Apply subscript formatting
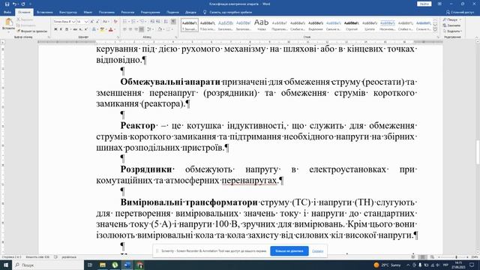The height and width of the screenshot is (270, 480). pos(80,29)
